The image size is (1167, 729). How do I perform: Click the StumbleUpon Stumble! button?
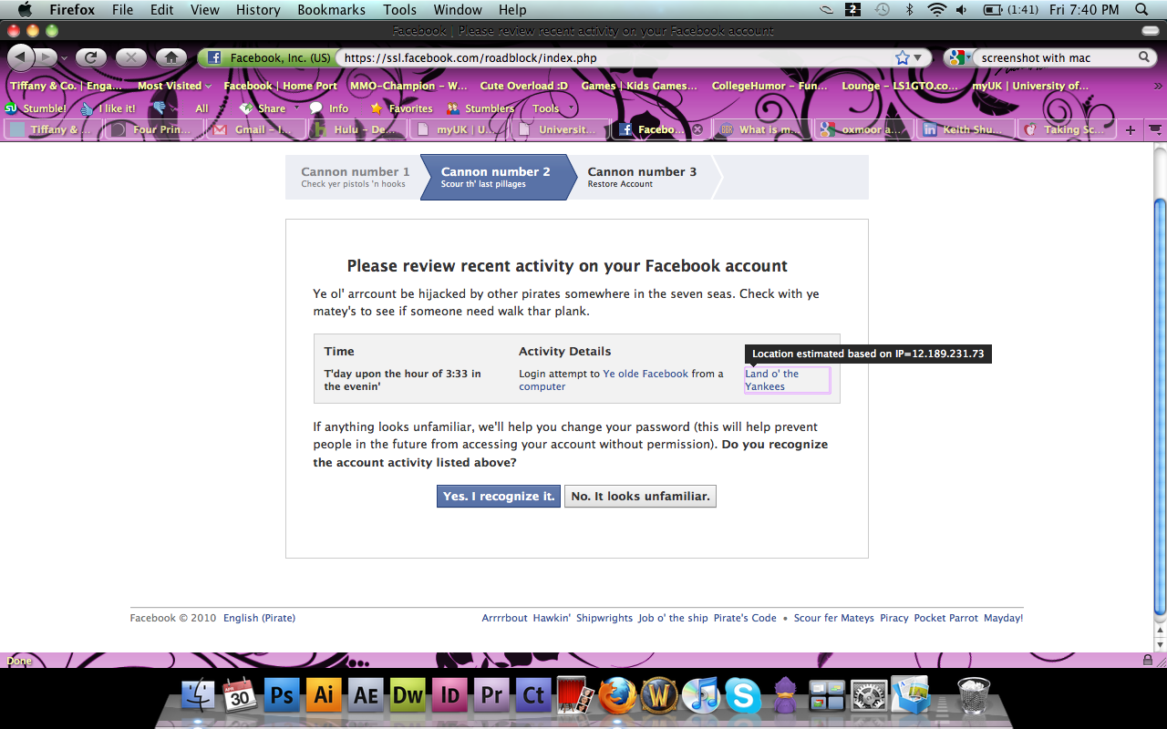click(36, 108)
